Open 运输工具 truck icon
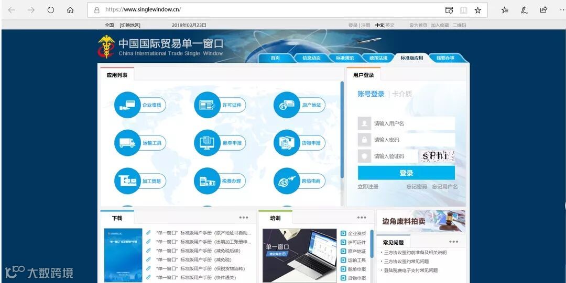 (x=127, y=143)
